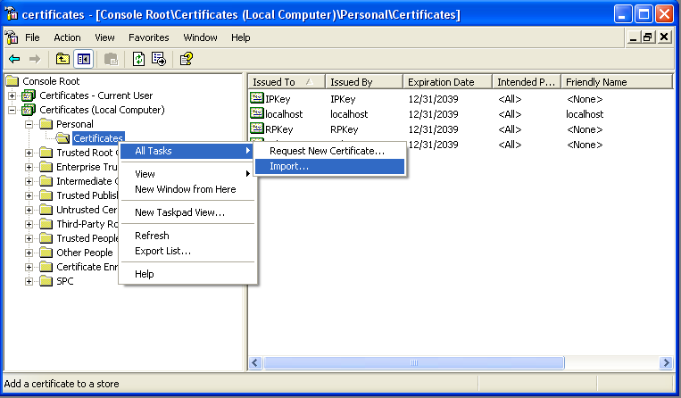The height and width of the screenshot is (398, 681).
Task: Select Request New Certificate... menu entry
Action: click(x=327, y=151)
